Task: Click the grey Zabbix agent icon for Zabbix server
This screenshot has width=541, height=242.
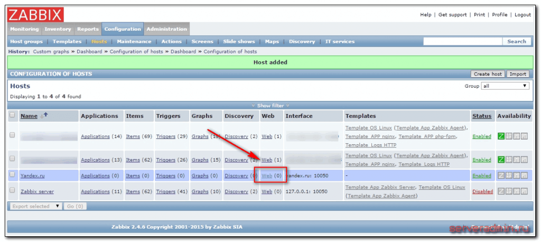Action: tap(501, 191)
